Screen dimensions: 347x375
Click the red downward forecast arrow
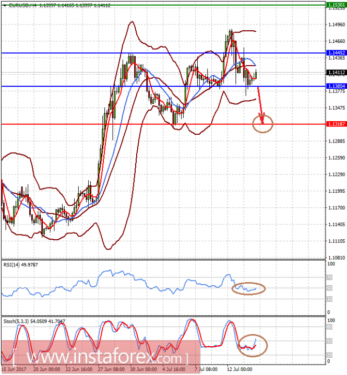[261, 107]
